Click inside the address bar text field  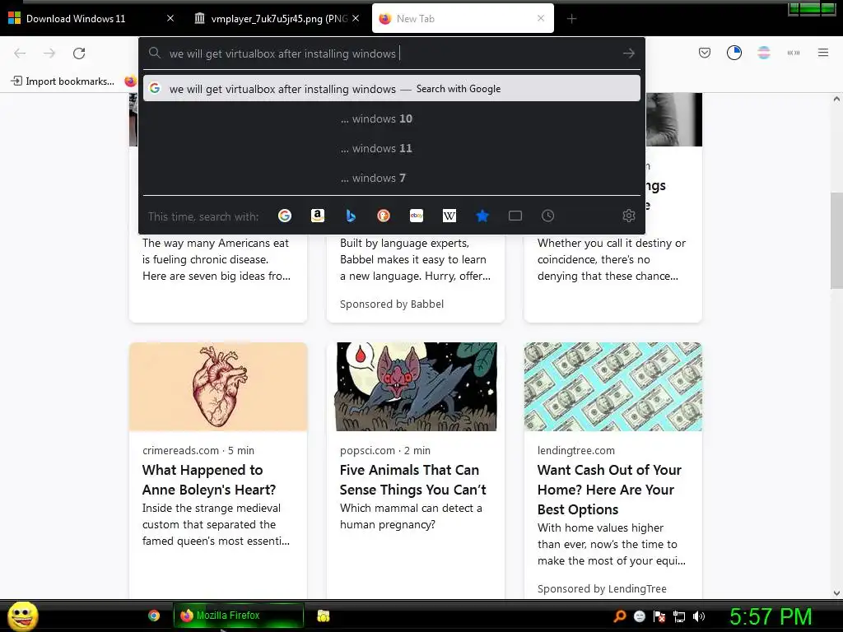(x=391, y=53)
